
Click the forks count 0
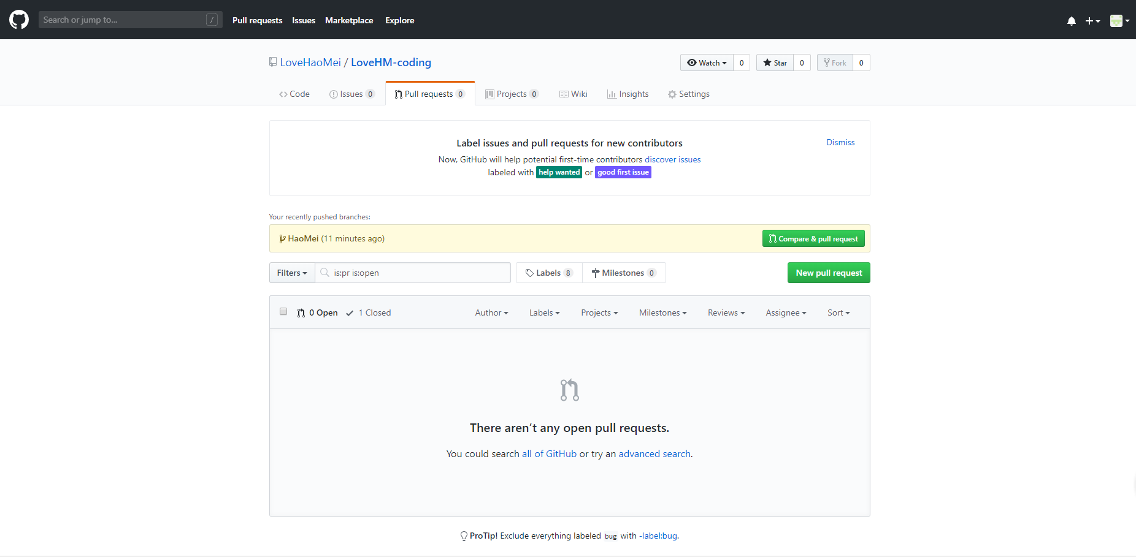(861, 63)
